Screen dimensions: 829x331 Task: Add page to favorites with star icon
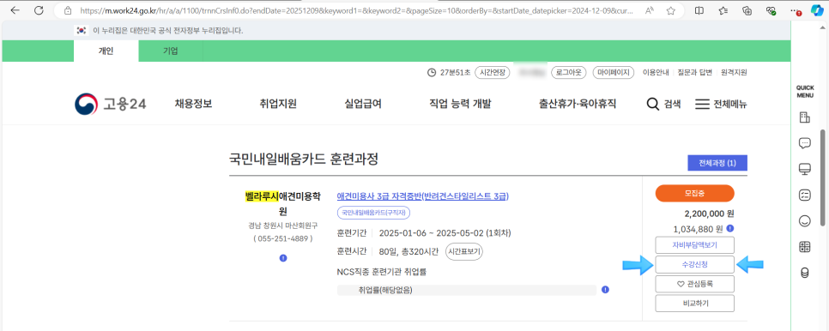click(671, 10)
